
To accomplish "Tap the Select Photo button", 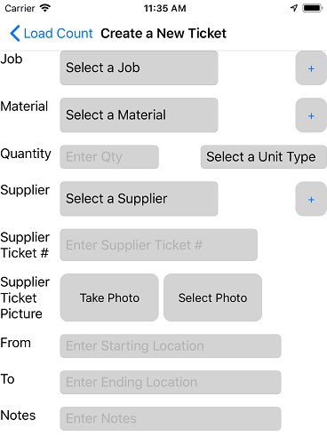I will point(212,297).
